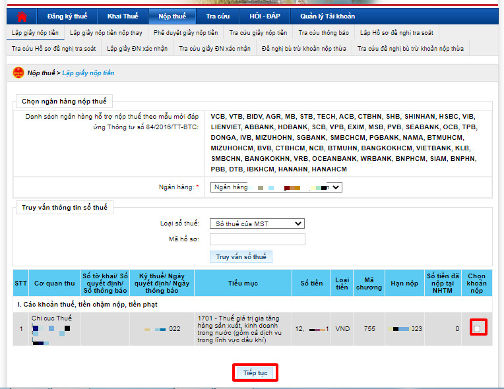Click the Số tiền column header
This screenshot has height=389, width=504.
click(311, 283)
